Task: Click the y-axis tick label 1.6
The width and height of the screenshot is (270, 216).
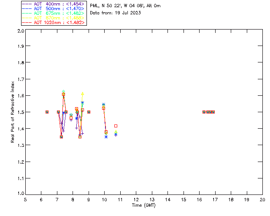Action: point(21,96)
